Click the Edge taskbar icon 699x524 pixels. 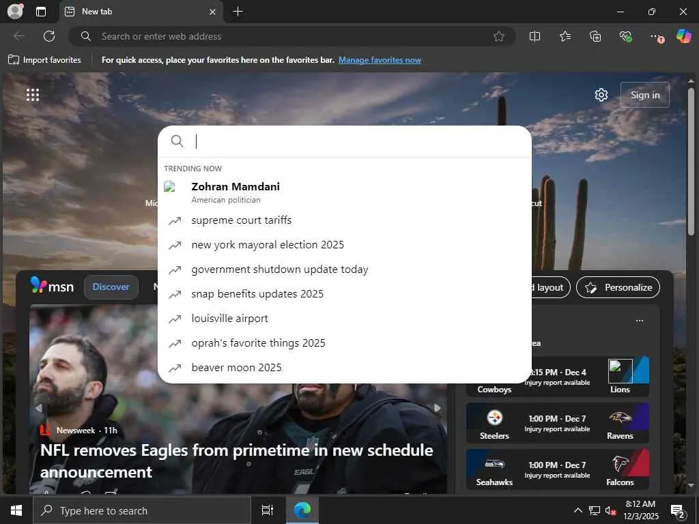(302, 510)
